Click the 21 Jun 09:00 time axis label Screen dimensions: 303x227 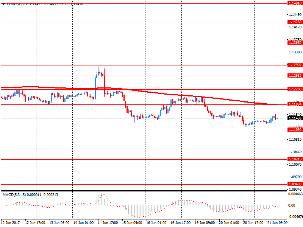[277, 223]
